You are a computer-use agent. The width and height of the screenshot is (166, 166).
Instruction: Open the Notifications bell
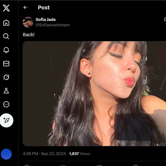6,50
